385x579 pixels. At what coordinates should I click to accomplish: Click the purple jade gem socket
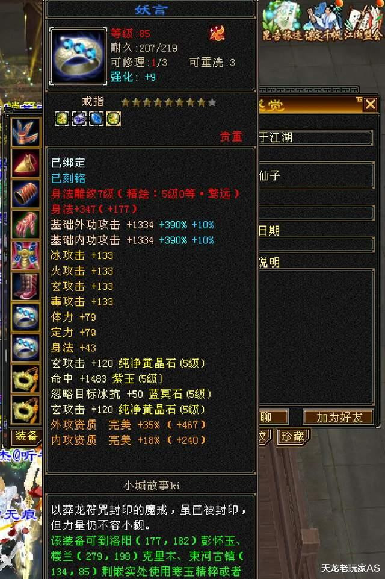[79, 119]
